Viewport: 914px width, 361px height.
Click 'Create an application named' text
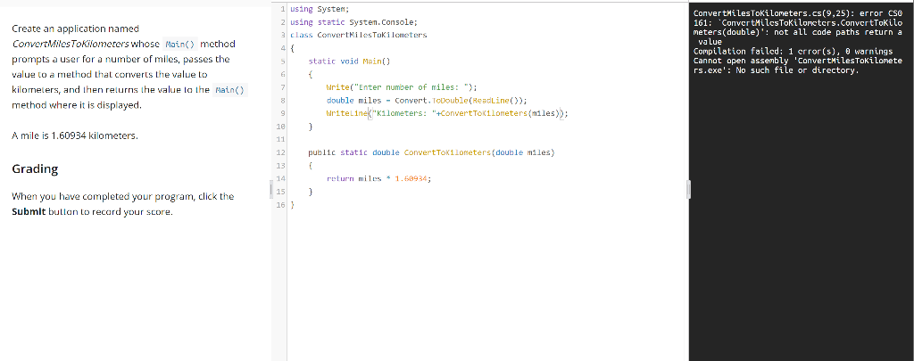(75, 29)
